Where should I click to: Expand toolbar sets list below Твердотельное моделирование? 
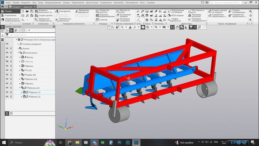pos(10,24)
